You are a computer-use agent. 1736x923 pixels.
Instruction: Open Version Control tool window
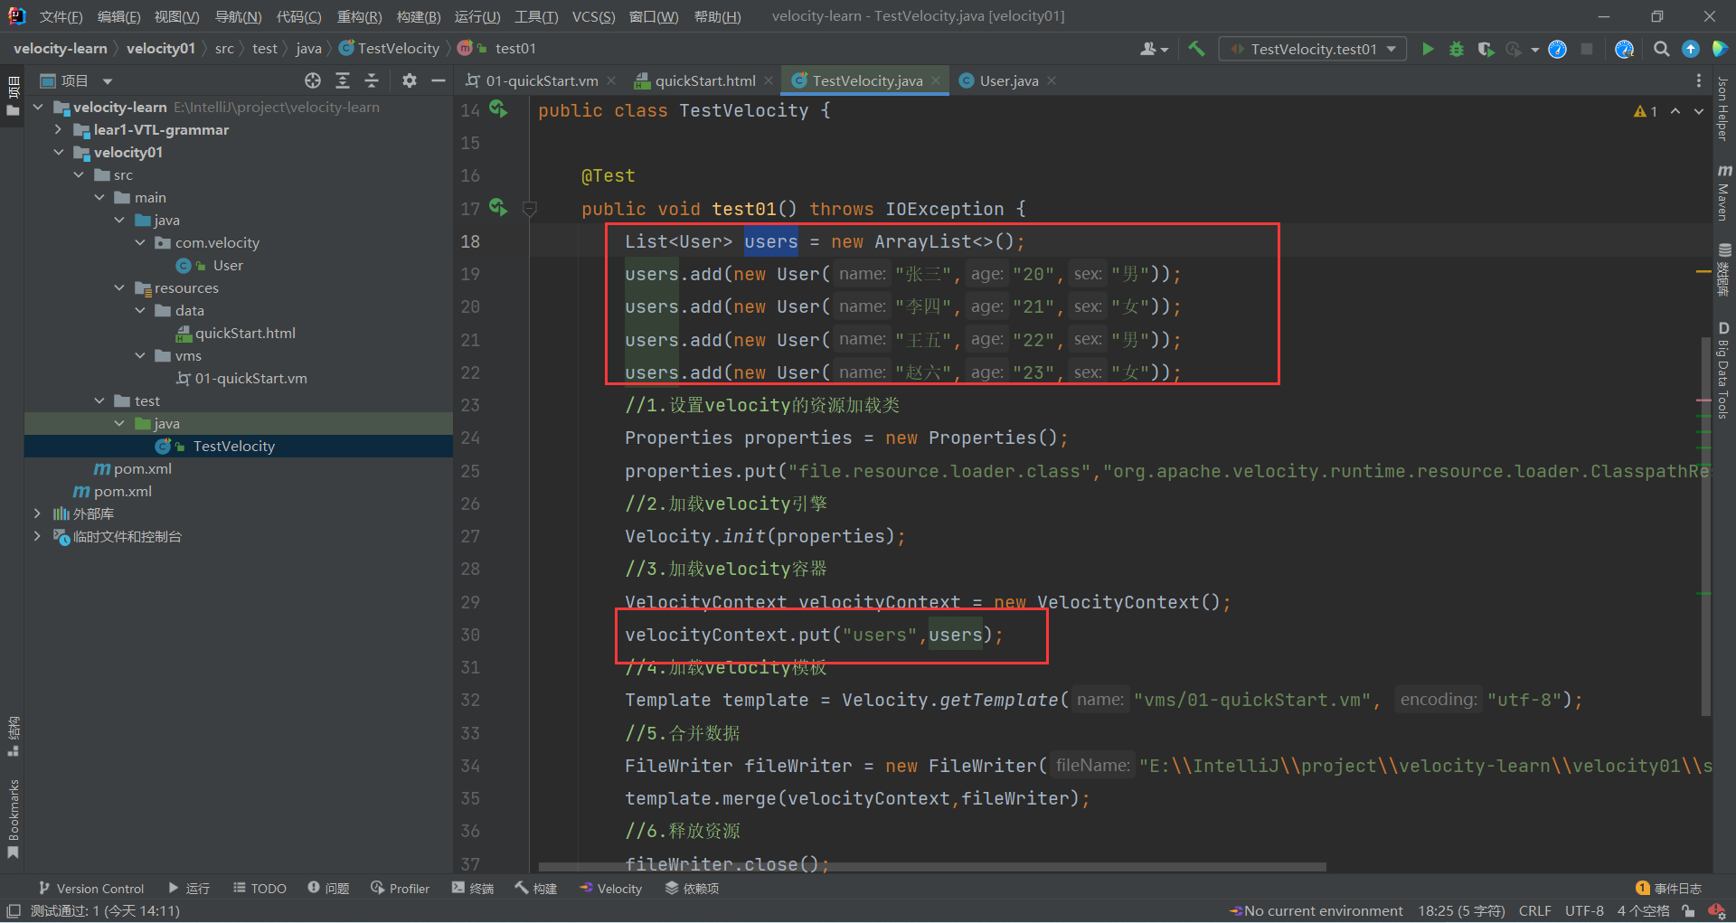coord(90,889)
